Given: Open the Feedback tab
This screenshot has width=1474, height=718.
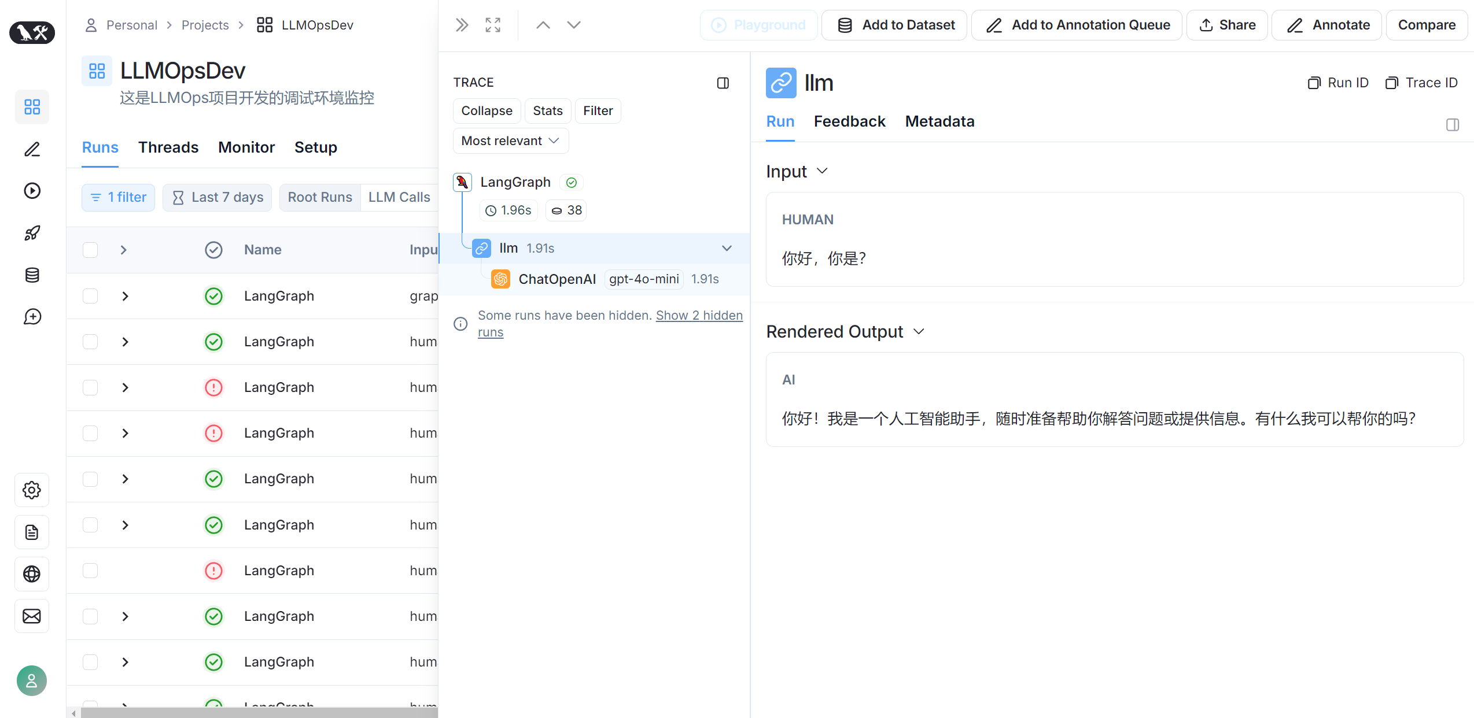Looking at the screenshot, I should tap(849, 121).
